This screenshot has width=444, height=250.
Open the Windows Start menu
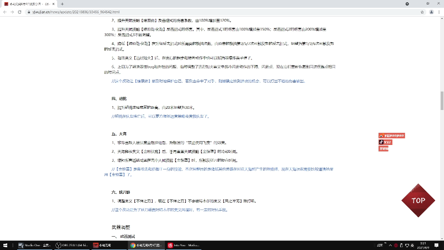tap(5, 245)
